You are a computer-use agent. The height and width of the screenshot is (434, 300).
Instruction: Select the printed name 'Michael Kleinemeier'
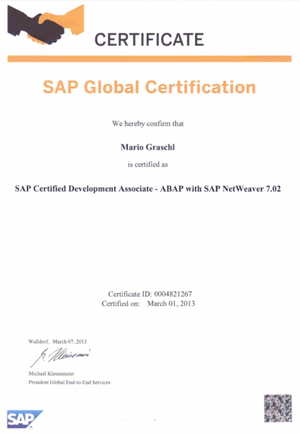51,374
